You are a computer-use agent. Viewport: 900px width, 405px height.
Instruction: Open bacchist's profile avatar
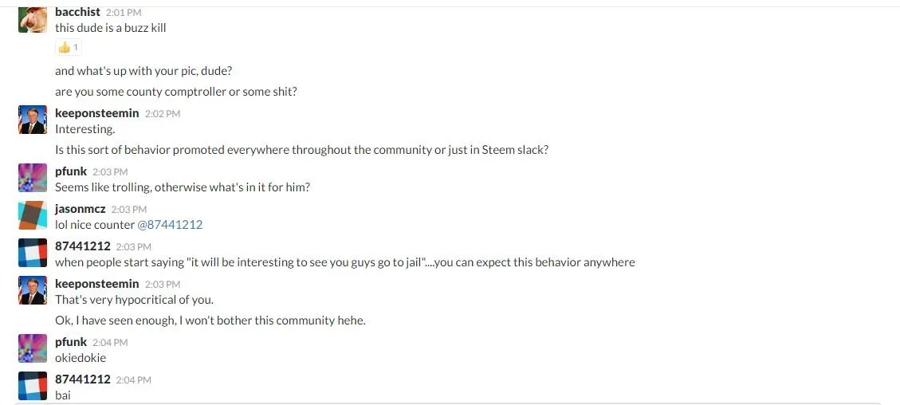click(x=33, y=19)
